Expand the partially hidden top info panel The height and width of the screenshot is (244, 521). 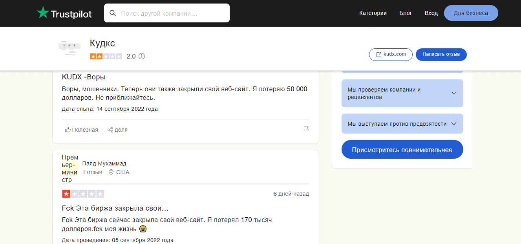pyautogui.click(x=402, y=71)
